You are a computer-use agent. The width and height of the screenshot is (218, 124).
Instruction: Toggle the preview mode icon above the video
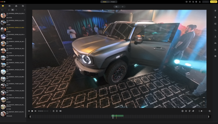(117, 7)
